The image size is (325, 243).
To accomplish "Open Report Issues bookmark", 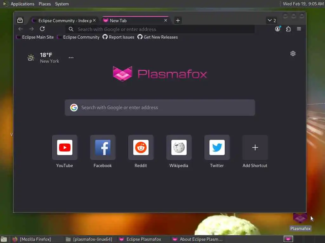I will click(x=119, y=37).
